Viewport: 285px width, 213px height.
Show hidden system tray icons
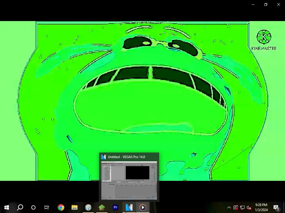pos(229,207)
